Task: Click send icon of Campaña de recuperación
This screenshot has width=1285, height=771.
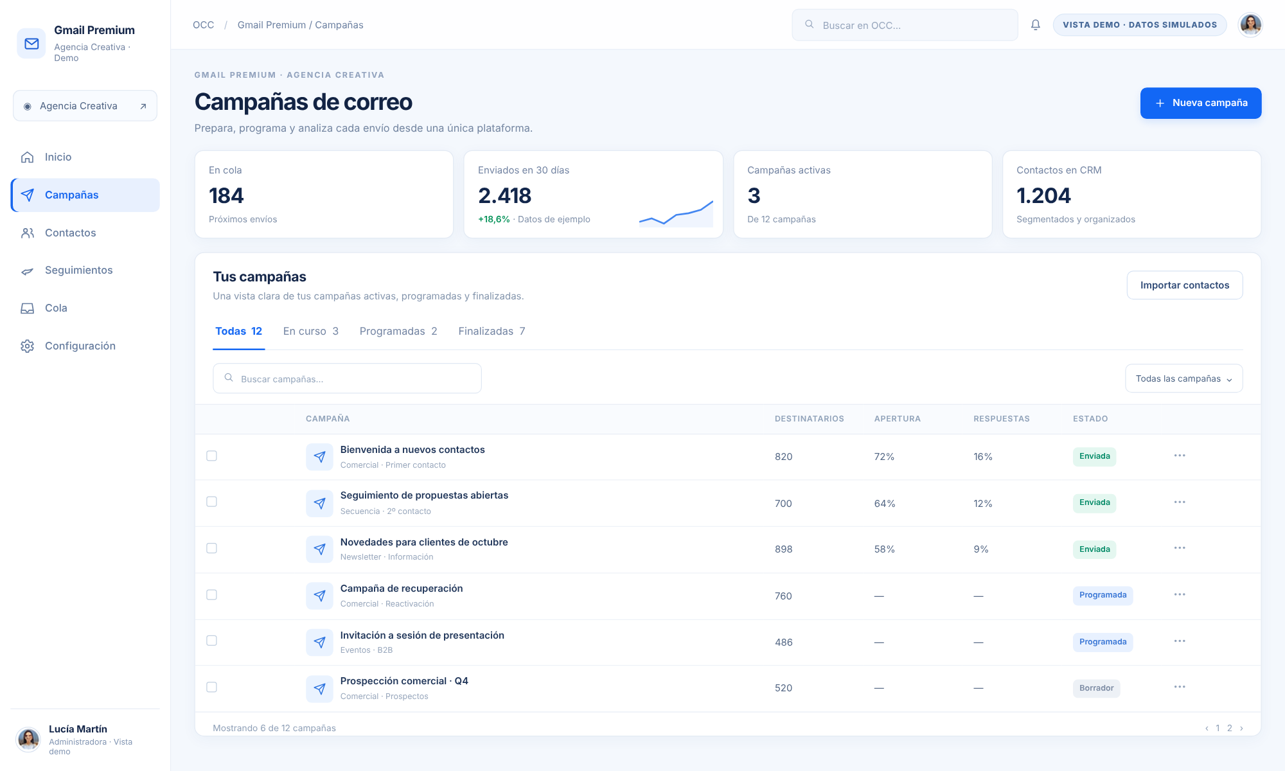Action: coord(319,596)
